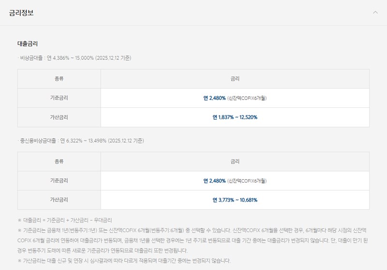The width and height of the screenshot is (387, 270).
Task: Click the 연 3.773% ~ 10.681% value
Action: coord(235,200)
